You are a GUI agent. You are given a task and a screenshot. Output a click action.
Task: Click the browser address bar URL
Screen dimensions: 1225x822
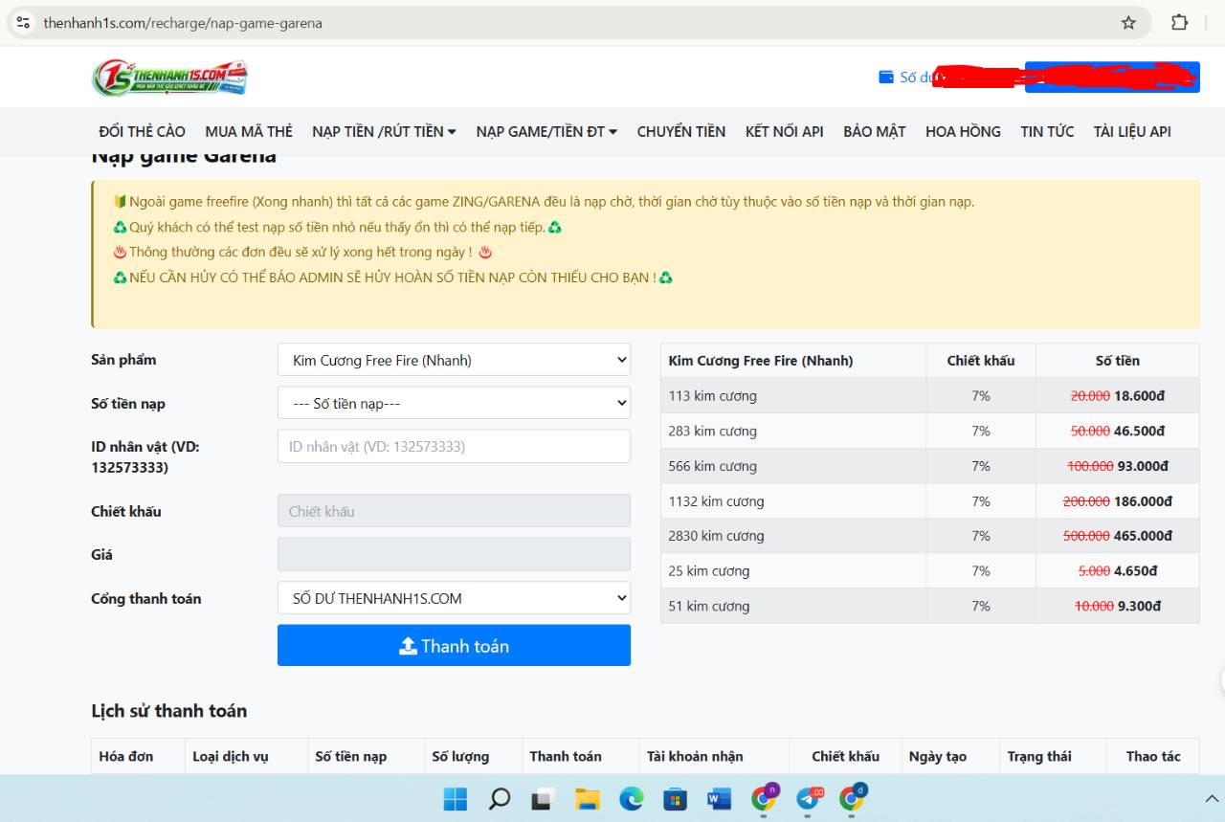pos(183,23)
